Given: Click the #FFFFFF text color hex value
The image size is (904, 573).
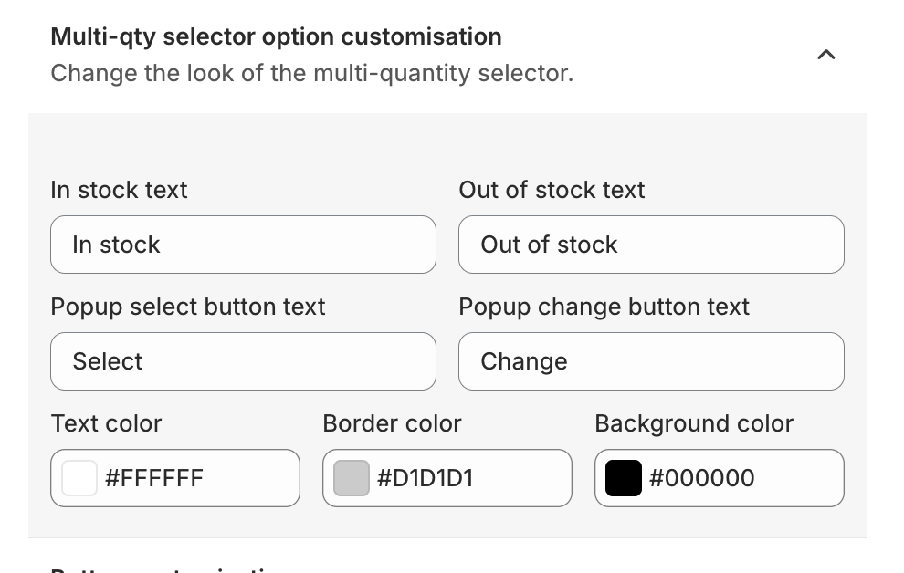Looking at the screenshot, I should pyautogui.click(x=154, y=478).
